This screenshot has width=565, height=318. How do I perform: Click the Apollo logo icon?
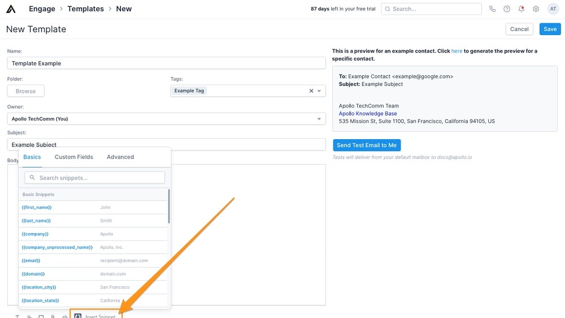pos(11,8)
